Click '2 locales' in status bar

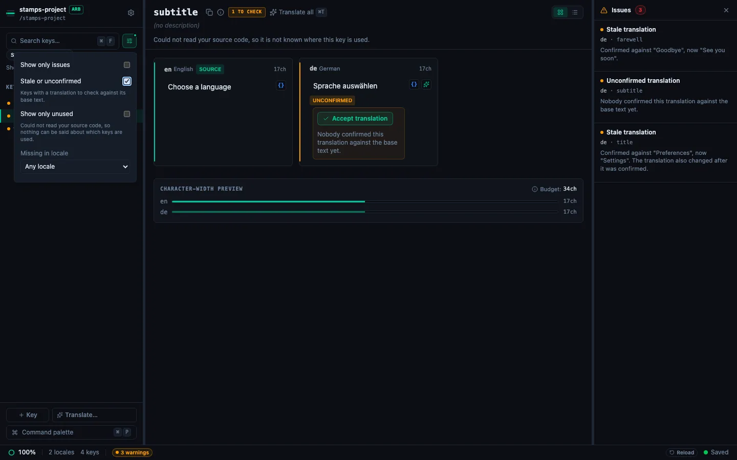61,452
